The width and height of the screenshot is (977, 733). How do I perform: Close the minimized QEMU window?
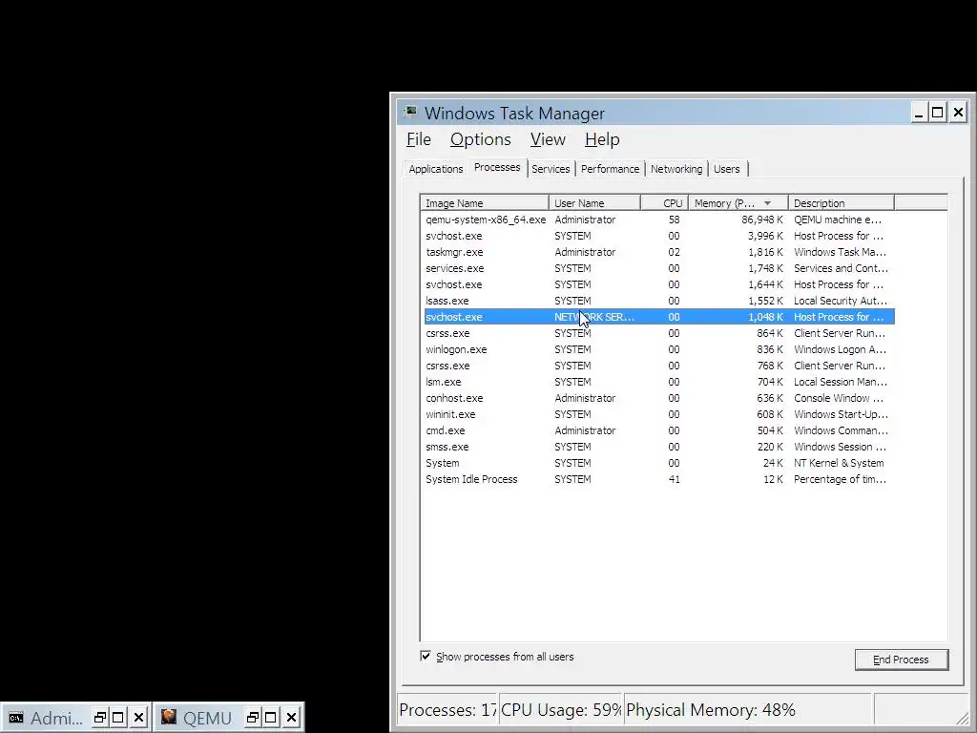click(x=292, y=718)
